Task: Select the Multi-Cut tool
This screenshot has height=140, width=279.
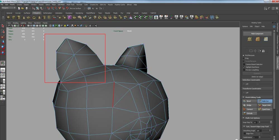Action: (x=265, y=101)
